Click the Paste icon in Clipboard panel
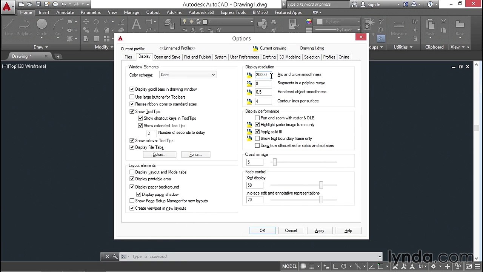483x272 pixels. 430,27
